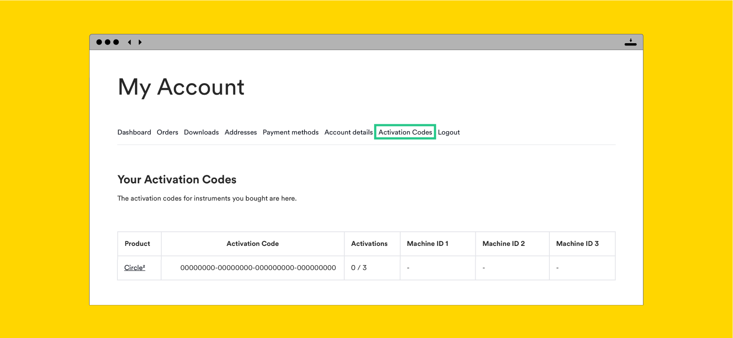Click the Logout link
733x338 pixels.
(449, 132)
